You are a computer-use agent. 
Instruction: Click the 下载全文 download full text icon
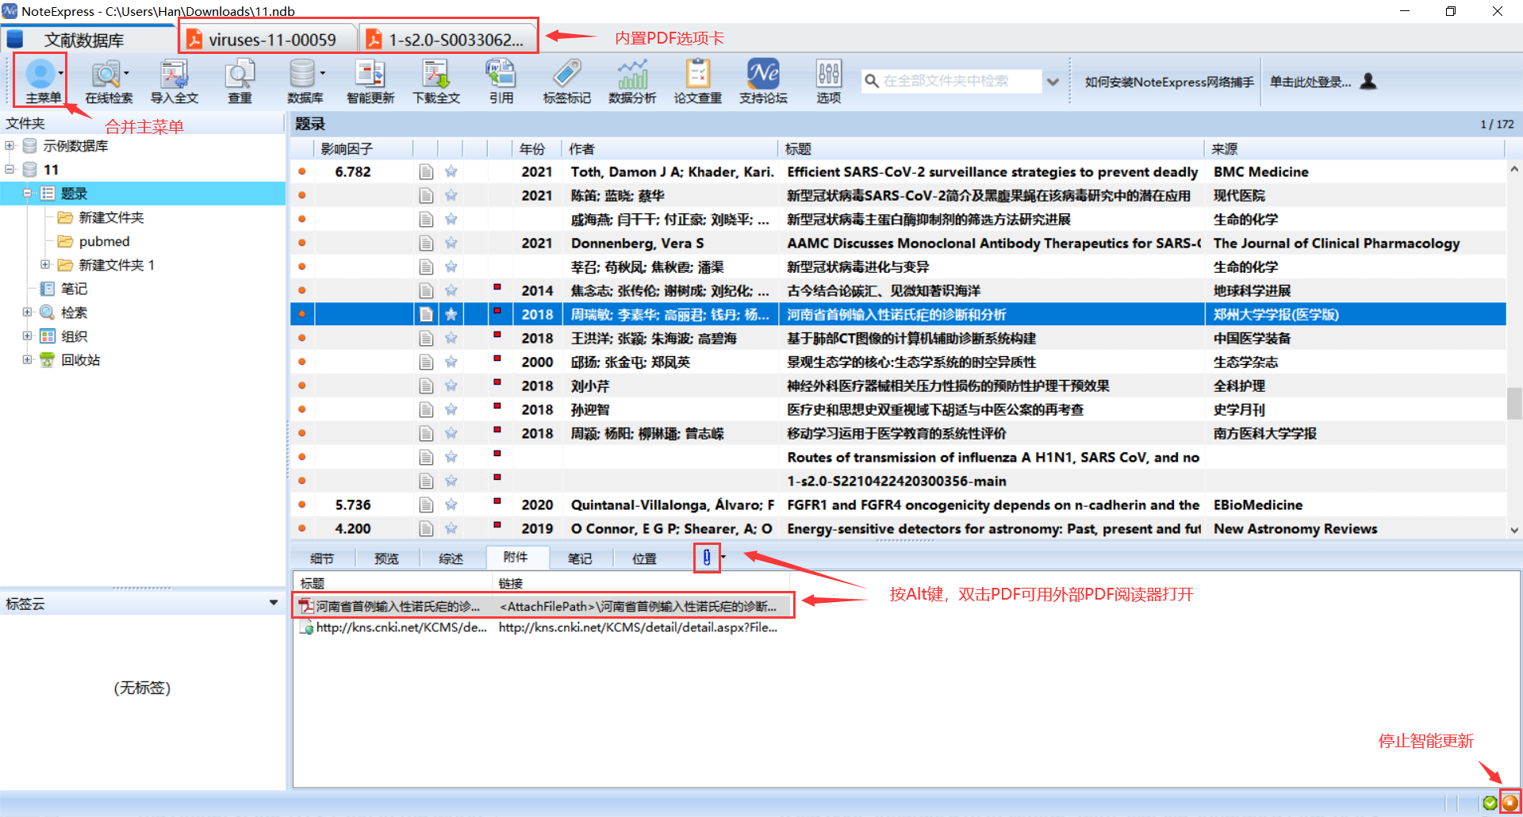click(x=435, y=74)
